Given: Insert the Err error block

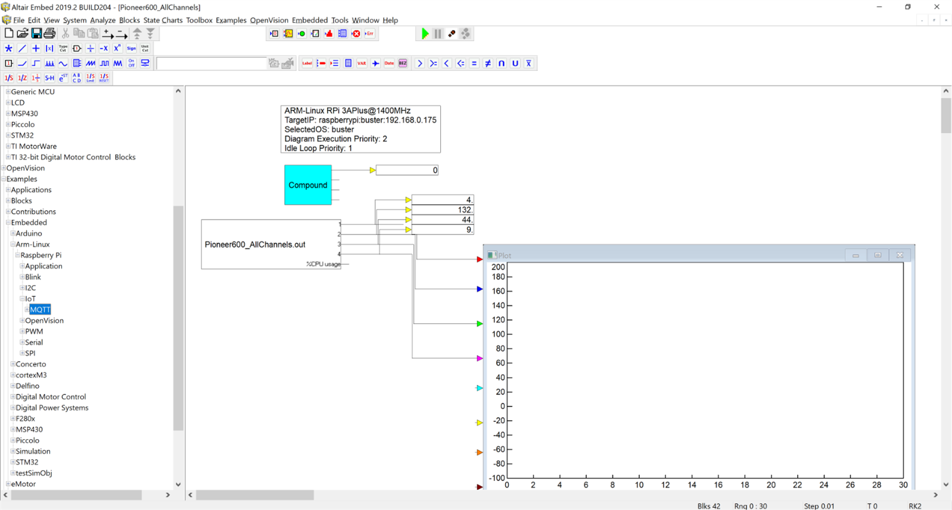Looking at the screenshot, I should point(370,34).
